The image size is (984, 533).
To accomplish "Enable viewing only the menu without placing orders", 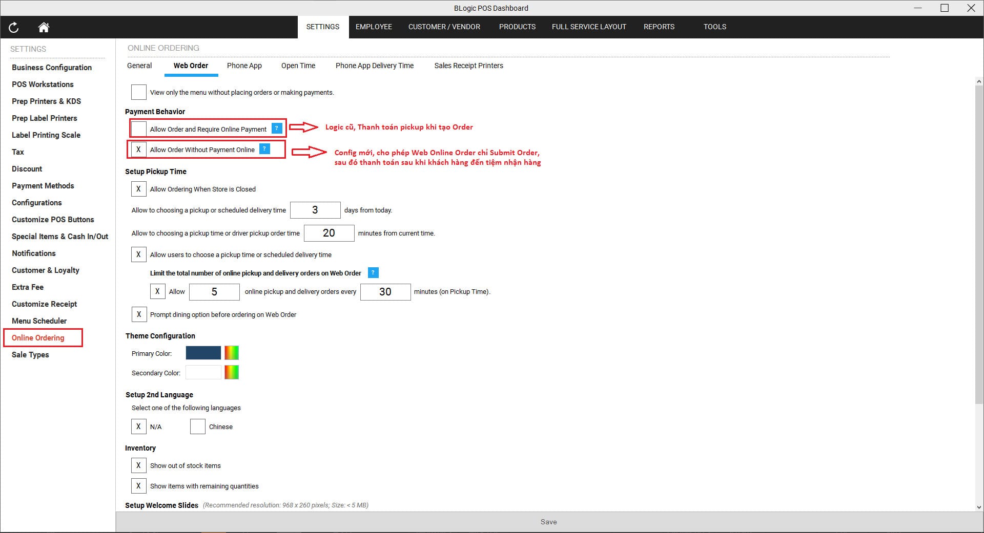I will pos(138,92).
